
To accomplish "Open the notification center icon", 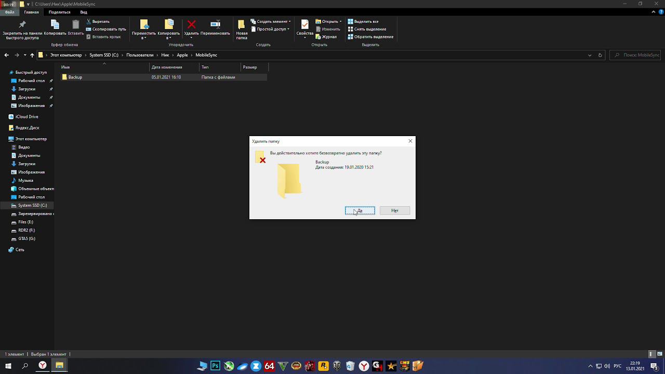I will [655, 366].
